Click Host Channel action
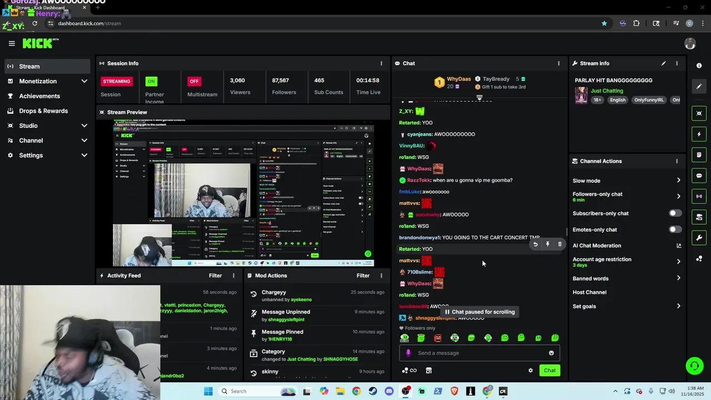Viewport: 711px width, 400px height. tap(589, 292)
